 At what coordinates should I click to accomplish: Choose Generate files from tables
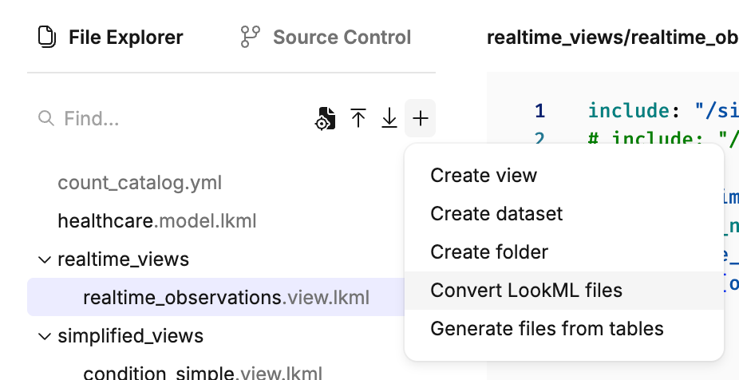547,328
